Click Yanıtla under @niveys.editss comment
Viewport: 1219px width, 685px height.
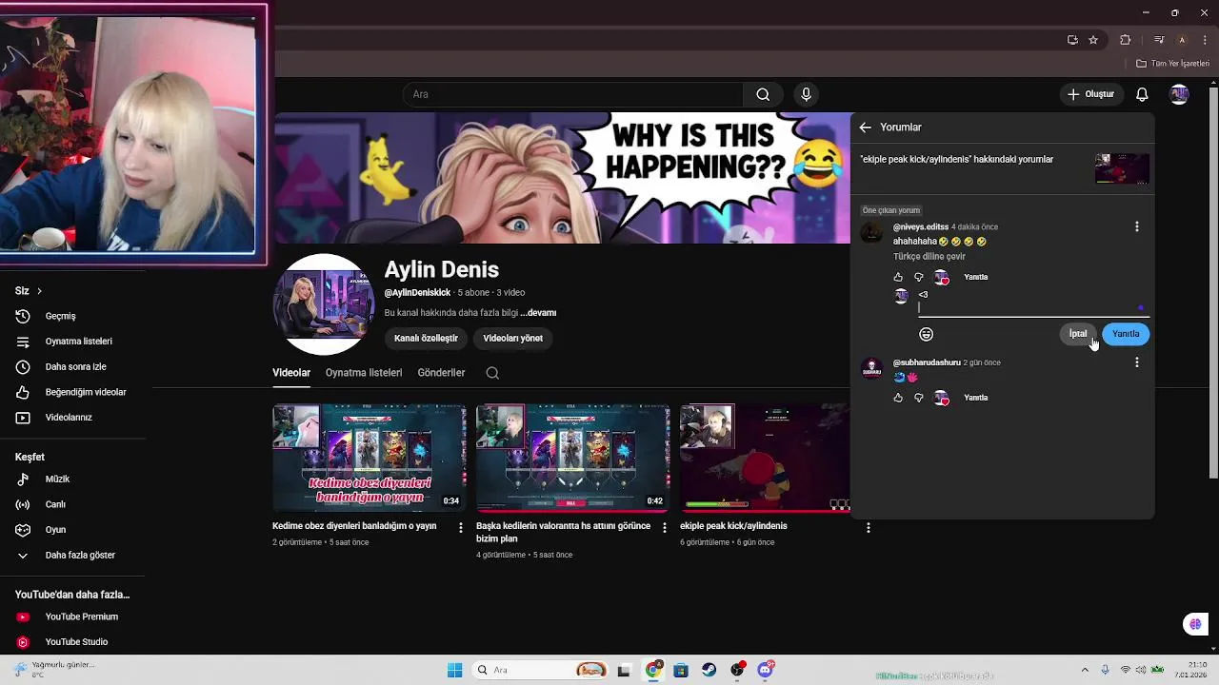[x=975, y=278]
